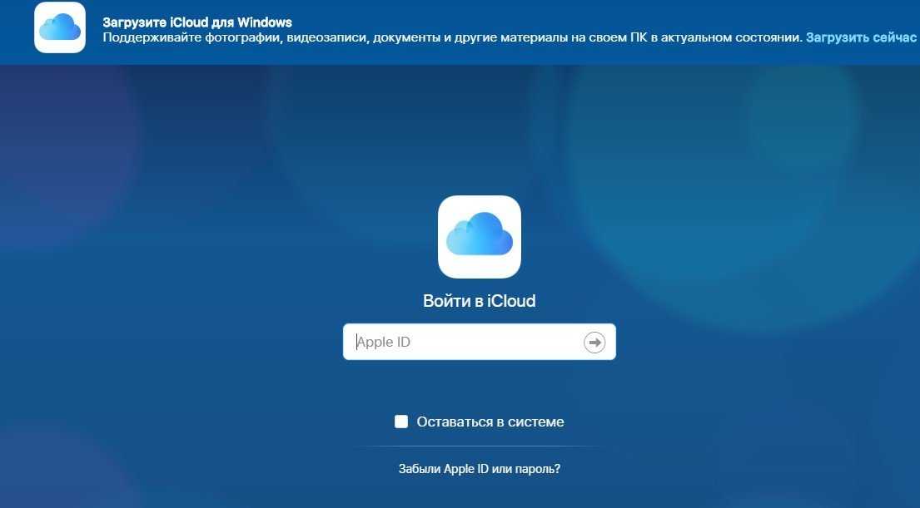Click the text cursor inside the Apple ID box

click(x=357, y=342)
